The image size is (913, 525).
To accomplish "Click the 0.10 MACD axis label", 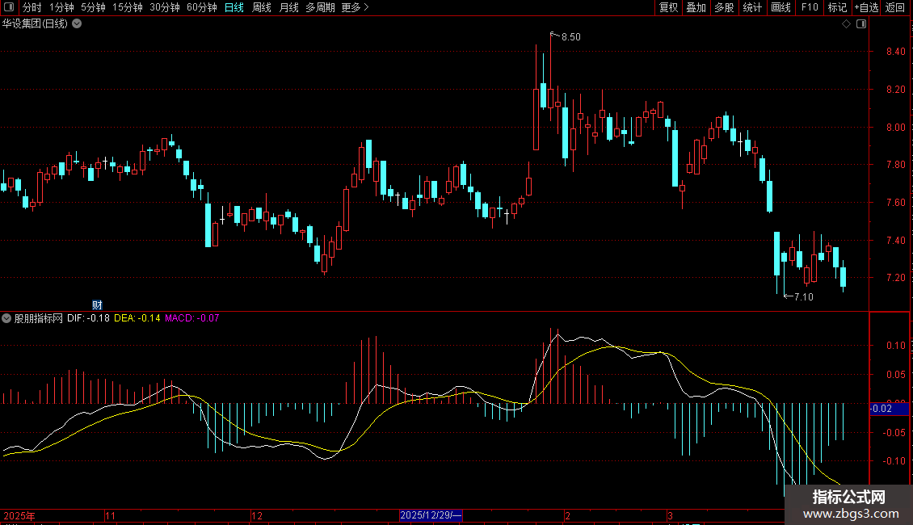I will click(x=895, y=346).
